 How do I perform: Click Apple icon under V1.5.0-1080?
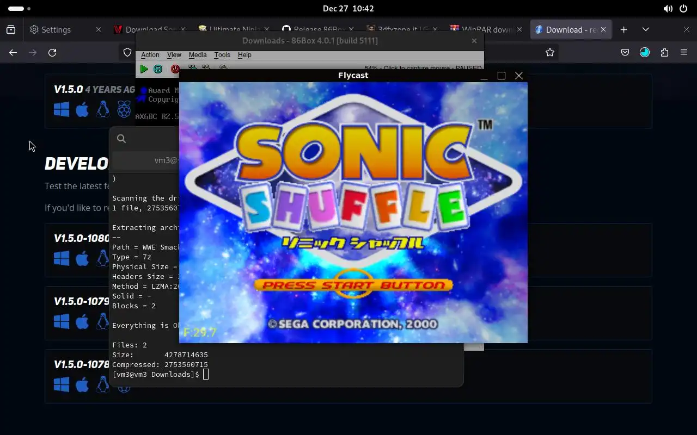[x=82, y=258]
